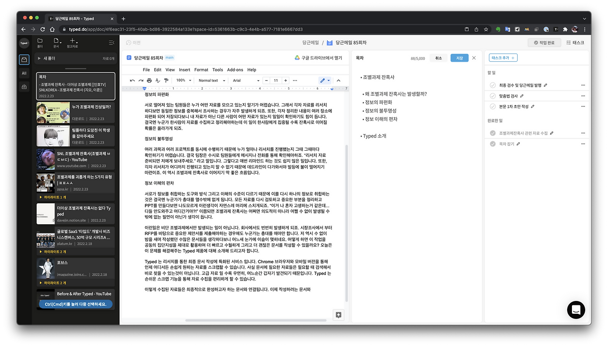Click the 이전 history button

tap(133, 43)
